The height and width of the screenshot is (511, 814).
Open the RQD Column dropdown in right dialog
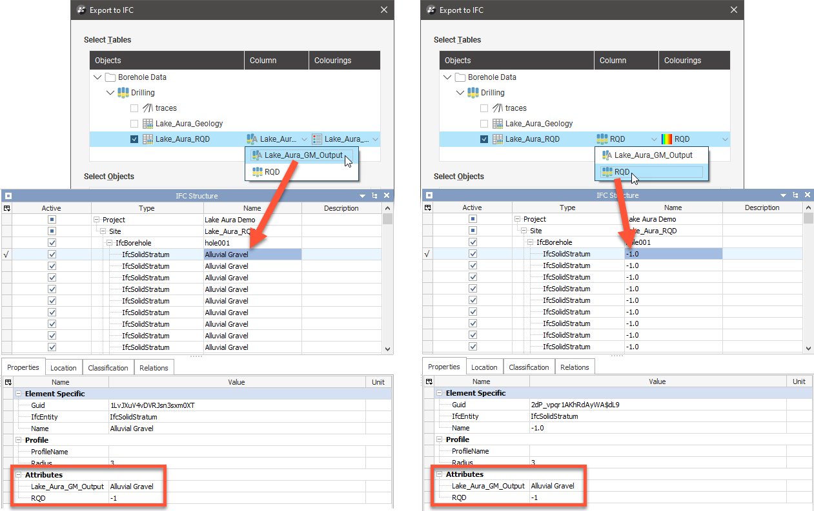pyautogui.click(x=654, y=139)
